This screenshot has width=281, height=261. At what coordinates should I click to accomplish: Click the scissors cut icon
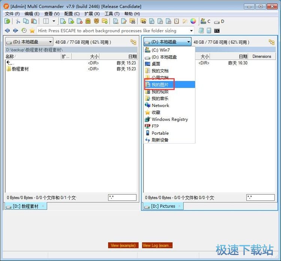tap(18, 21)
